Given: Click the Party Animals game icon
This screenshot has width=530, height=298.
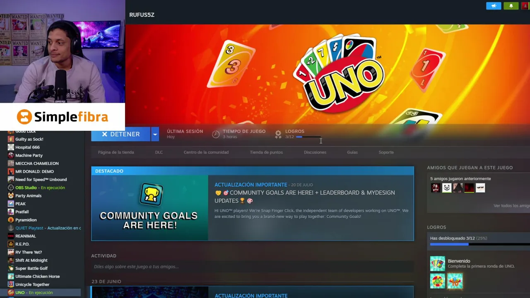Looking at the screenshot, I should click(x=11, y=196).
